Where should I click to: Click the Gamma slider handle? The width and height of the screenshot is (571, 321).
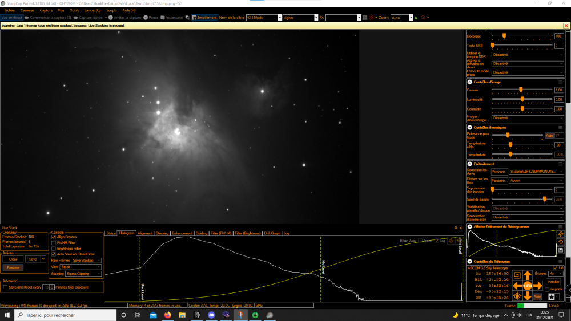(x=521, y=90)
